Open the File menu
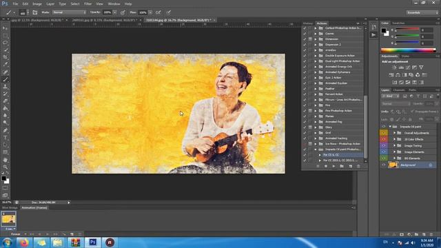 15,4
